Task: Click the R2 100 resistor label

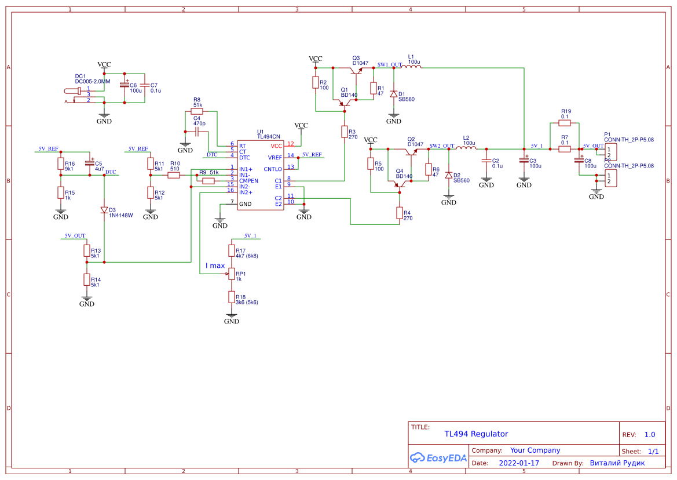Action: 324,85
